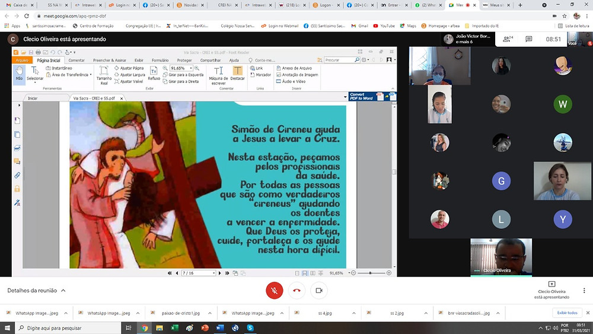Go to the first page in Foxit
The height and width of the screenshot is (334, 593).
tap(170, 273)
